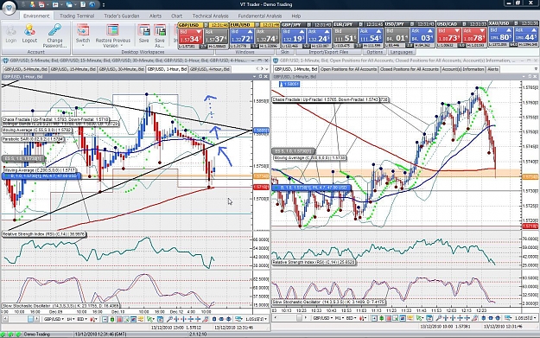540x338 pixels.
Task: Switch to the Trader's Guardian ribbon tab
Action: click(x=122, y=16)
